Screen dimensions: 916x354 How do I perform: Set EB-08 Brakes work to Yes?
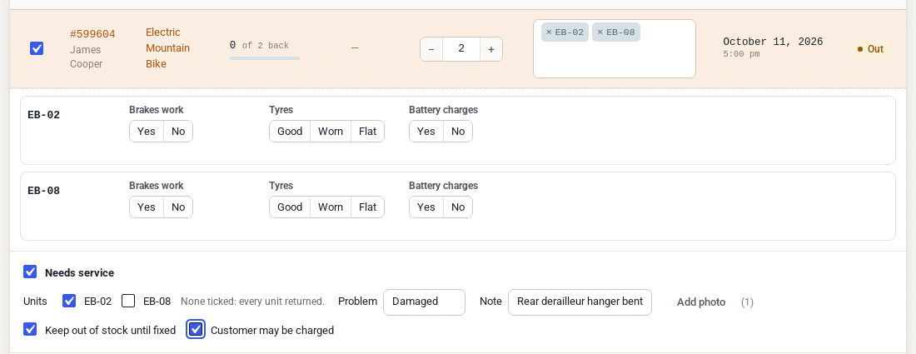(146, 207)
